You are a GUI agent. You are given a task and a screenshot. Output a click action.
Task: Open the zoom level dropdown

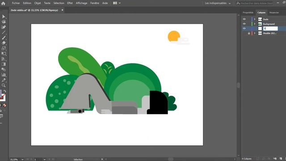click(22, 159)
